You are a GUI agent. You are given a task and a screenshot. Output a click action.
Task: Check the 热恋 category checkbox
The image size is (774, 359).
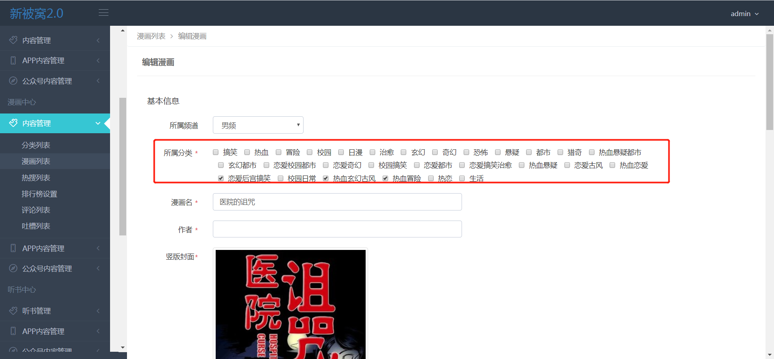[431, 178]
